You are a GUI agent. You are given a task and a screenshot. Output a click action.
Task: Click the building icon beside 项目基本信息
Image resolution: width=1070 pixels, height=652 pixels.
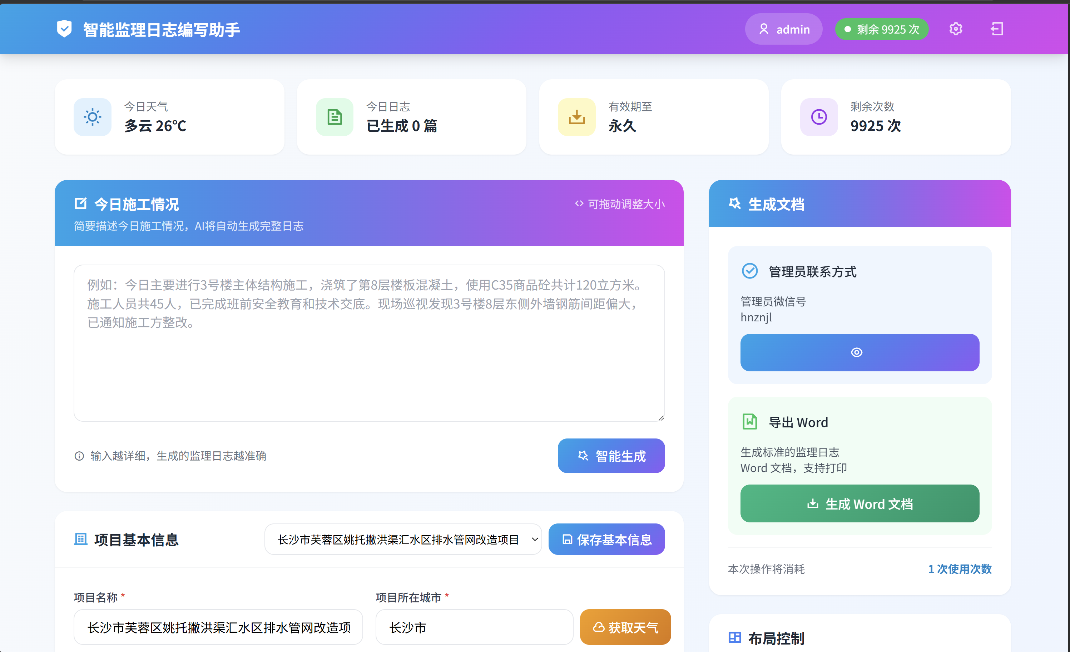81,539
